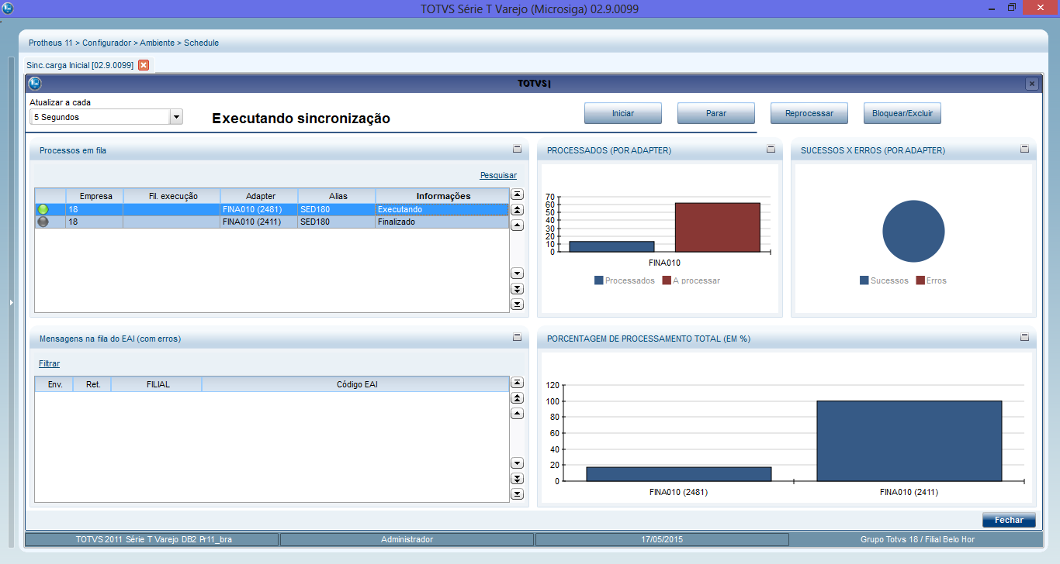Click the Env. column header

[54, 384]
